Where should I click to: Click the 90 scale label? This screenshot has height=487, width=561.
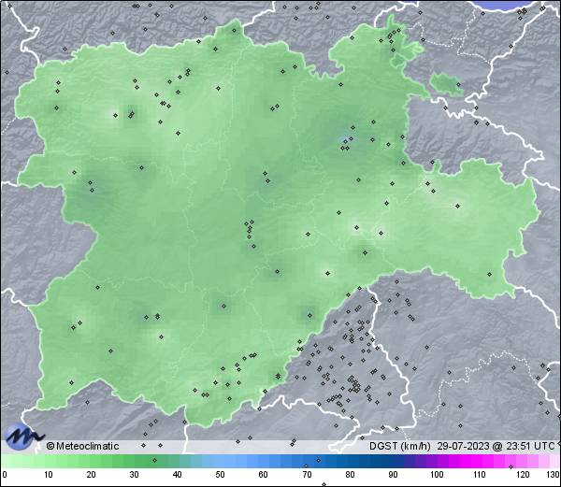(x=393, y=475)
